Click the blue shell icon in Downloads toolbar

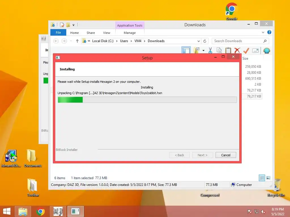click(x=266, y=51)
